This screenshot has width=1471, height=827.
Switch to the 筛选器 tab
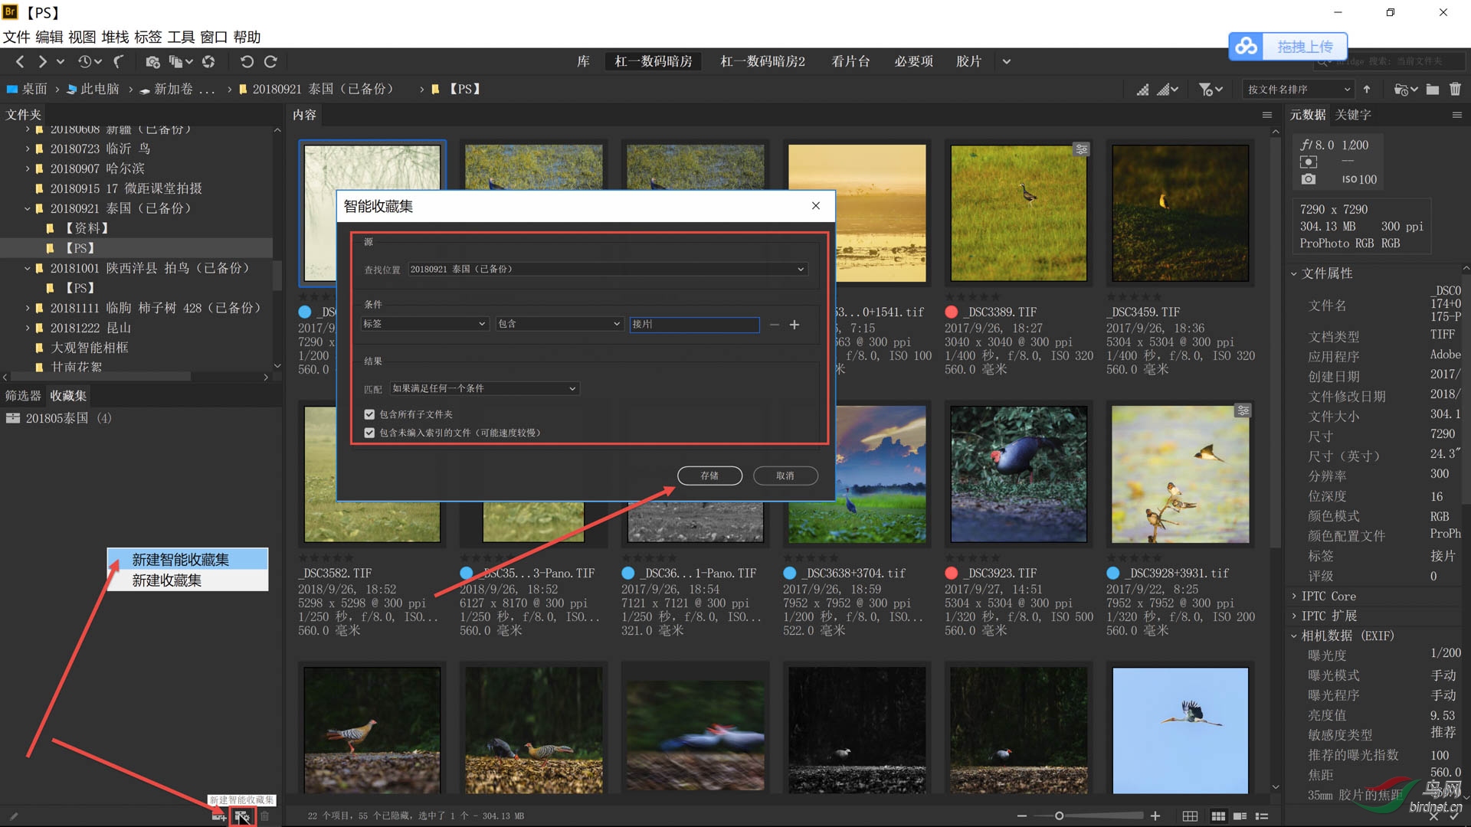(x=23, y=396)
